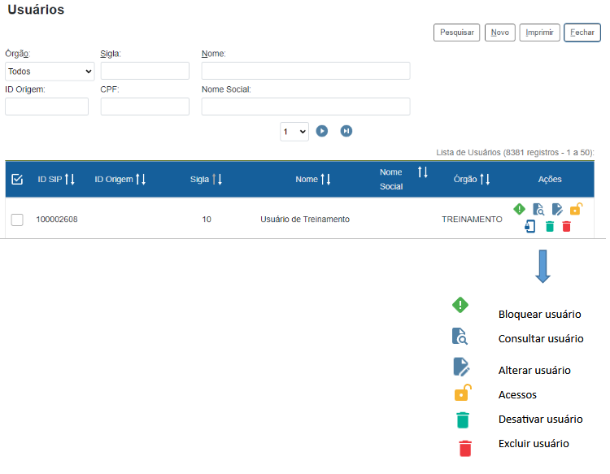Open the Órgão dropdown showing Todos
The image size is (610, 474).
(x=50, y=71)
